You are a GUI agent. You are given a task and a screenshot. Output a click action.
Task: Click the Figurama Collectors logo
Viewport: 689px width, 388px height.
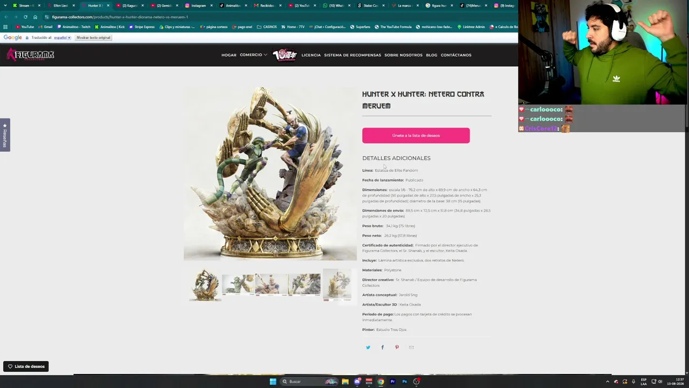30,54
